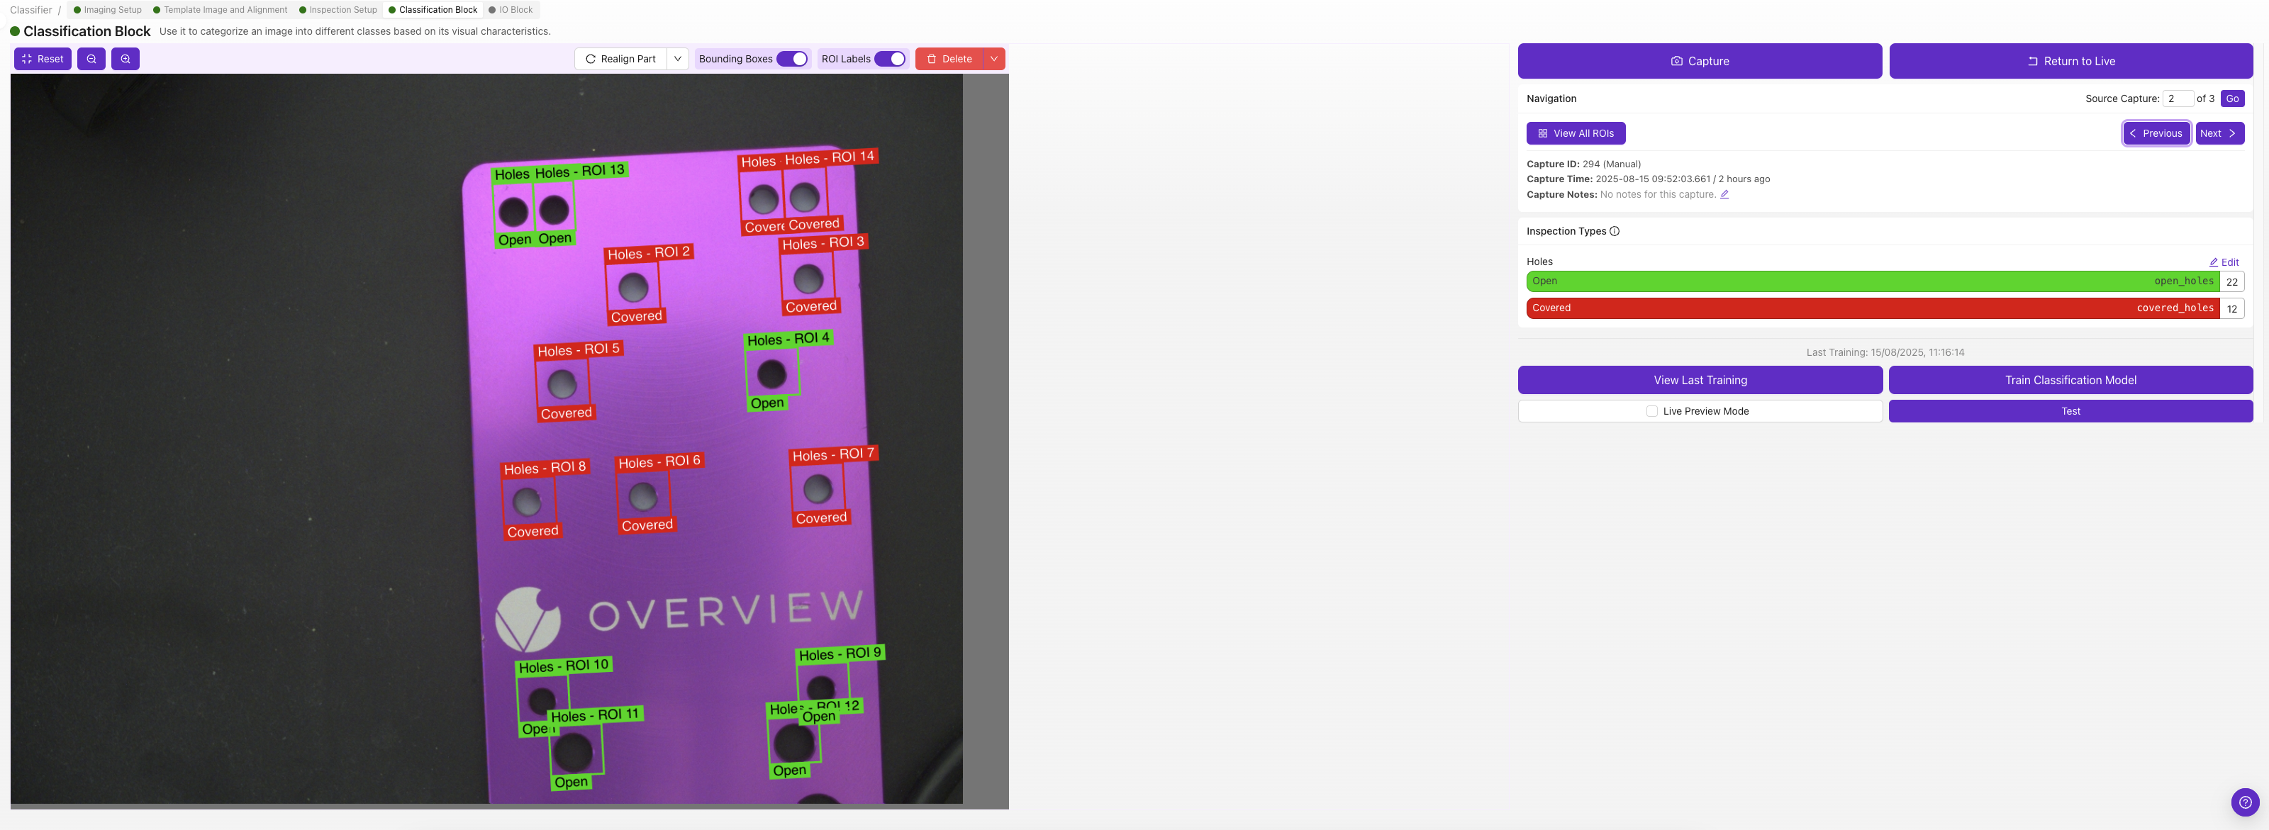Click the Source Capture number field
The height and width of the screenshot is (830, 2269).
pos(2178,98)
